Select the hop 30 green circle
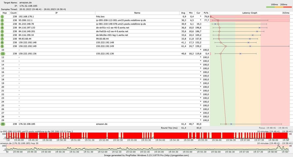 click(3, 124)
